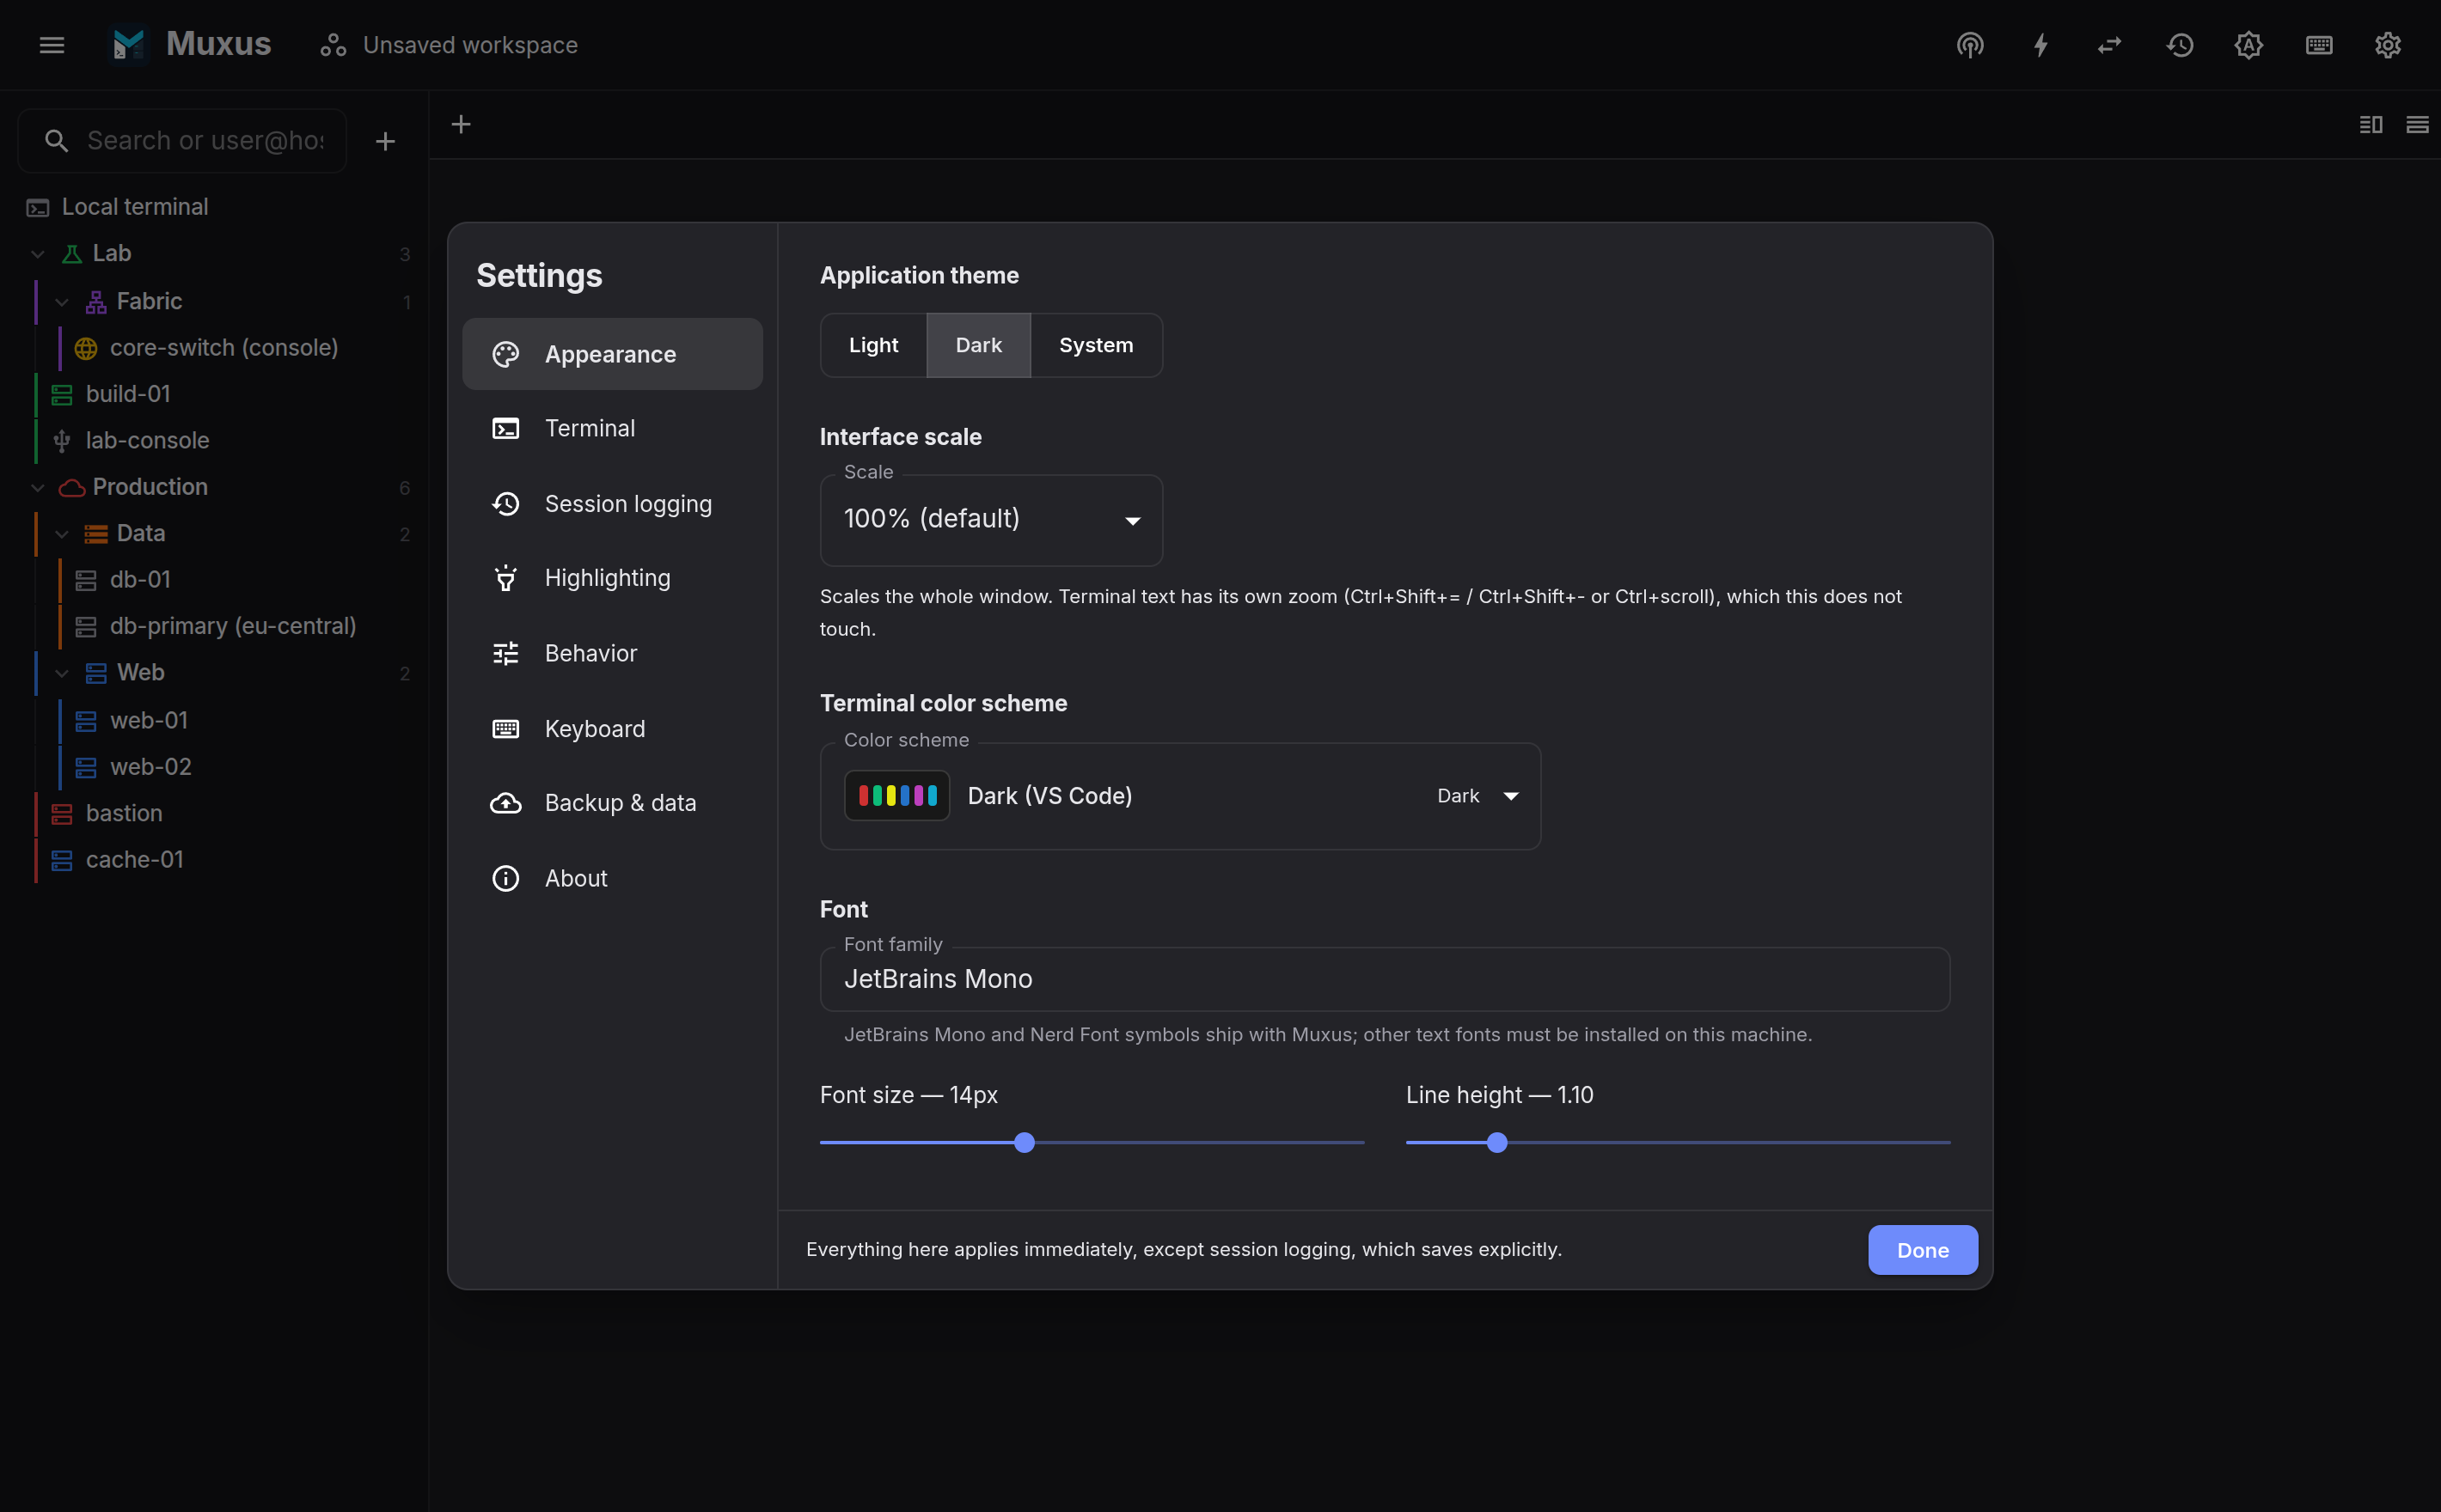Screen dimensions: 2441x1512
Task: Open the hamburger main menu
Action: (52, 45)
